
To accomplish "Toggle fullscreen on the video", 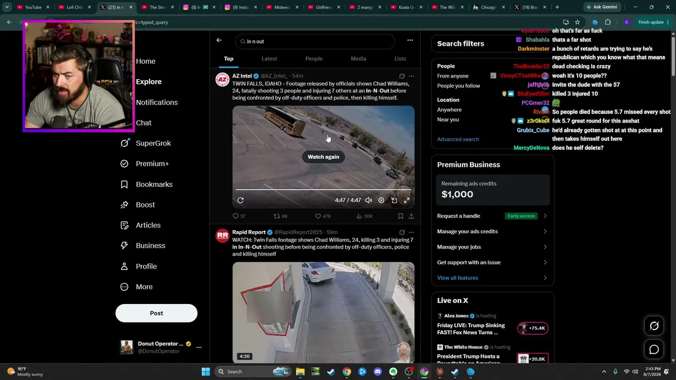I will coord(407,201).
